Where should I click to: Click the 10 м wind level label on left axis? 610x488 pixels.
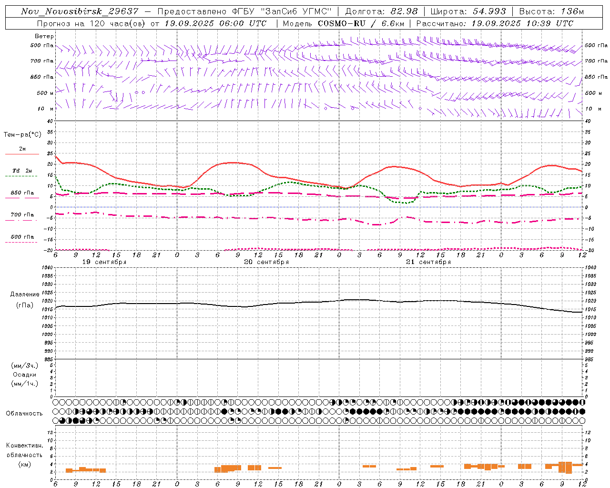pyautogui.click(x=45, y=109)
